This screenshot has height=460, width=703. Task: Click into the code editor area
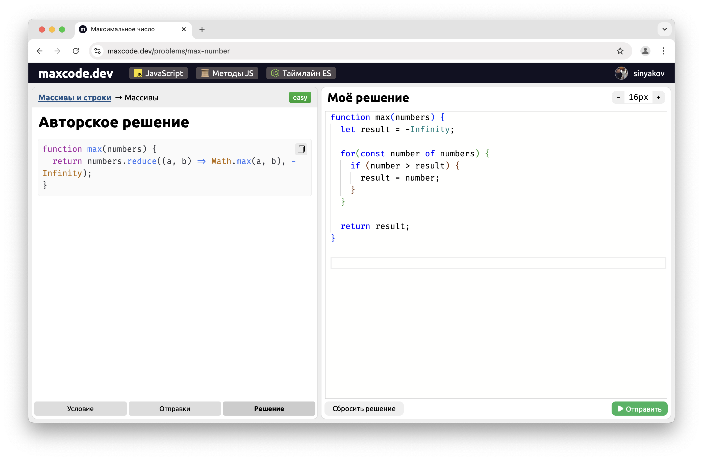(496, 325)
